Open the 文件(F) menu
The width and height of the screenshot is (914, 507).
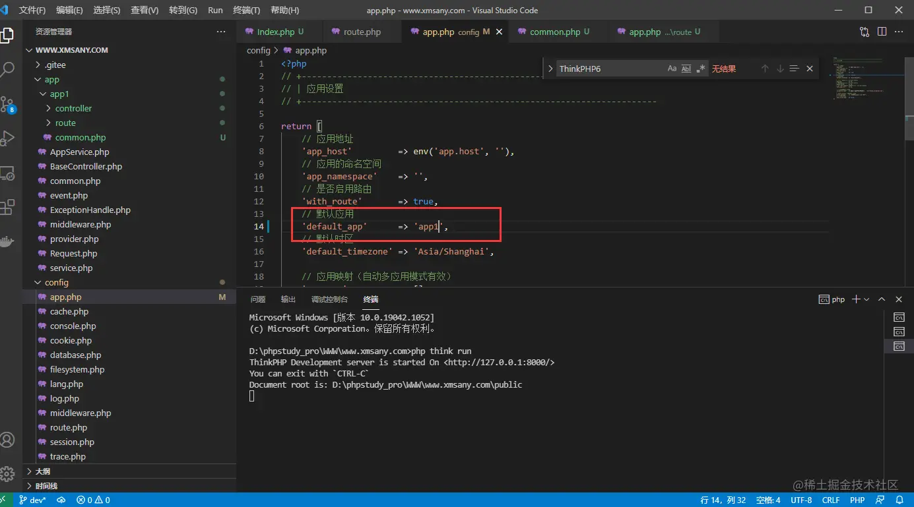coord(32,11)
